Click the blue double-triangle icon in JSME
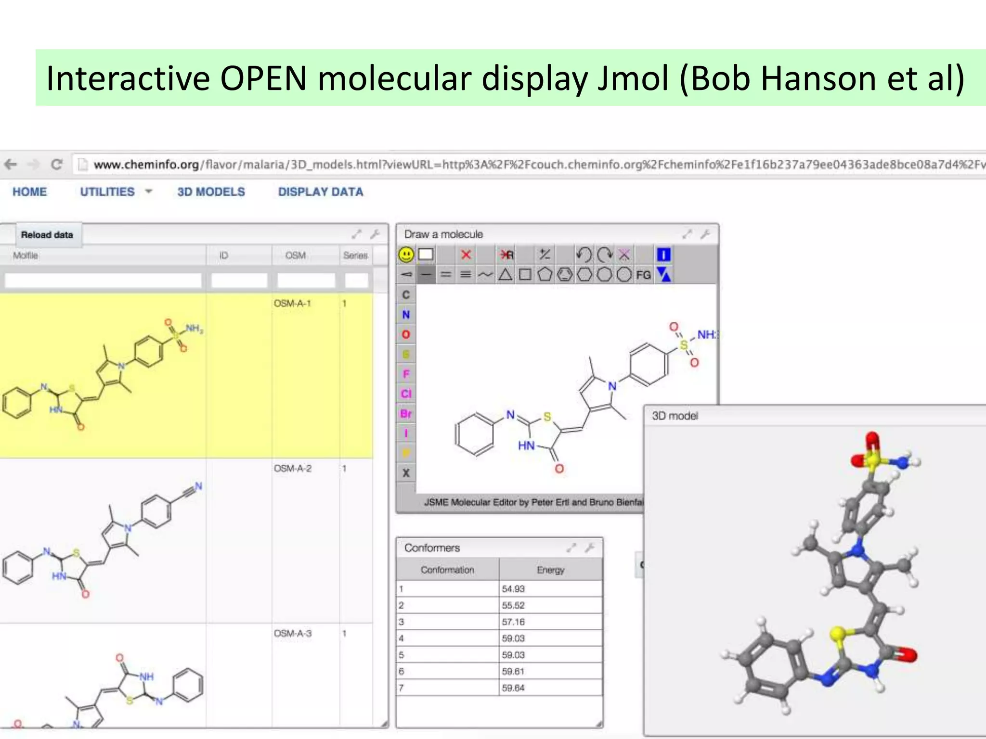986x739 pixels. coord(663,275)
